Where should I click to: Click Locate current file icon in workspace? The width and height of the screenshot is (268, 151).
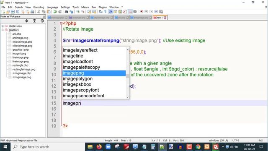pos(42,21)
